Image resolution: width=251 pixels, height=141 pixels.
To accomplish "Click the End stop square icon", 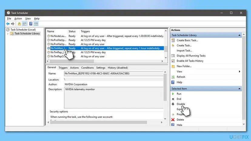I will pyautogui.click(x=173, y=99).
